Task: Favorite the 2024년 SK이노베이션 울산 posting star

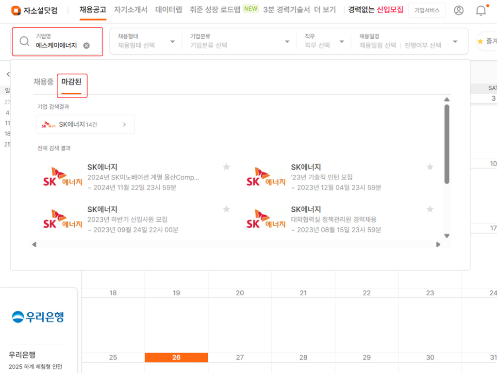Action: click(x=226, y=167)
